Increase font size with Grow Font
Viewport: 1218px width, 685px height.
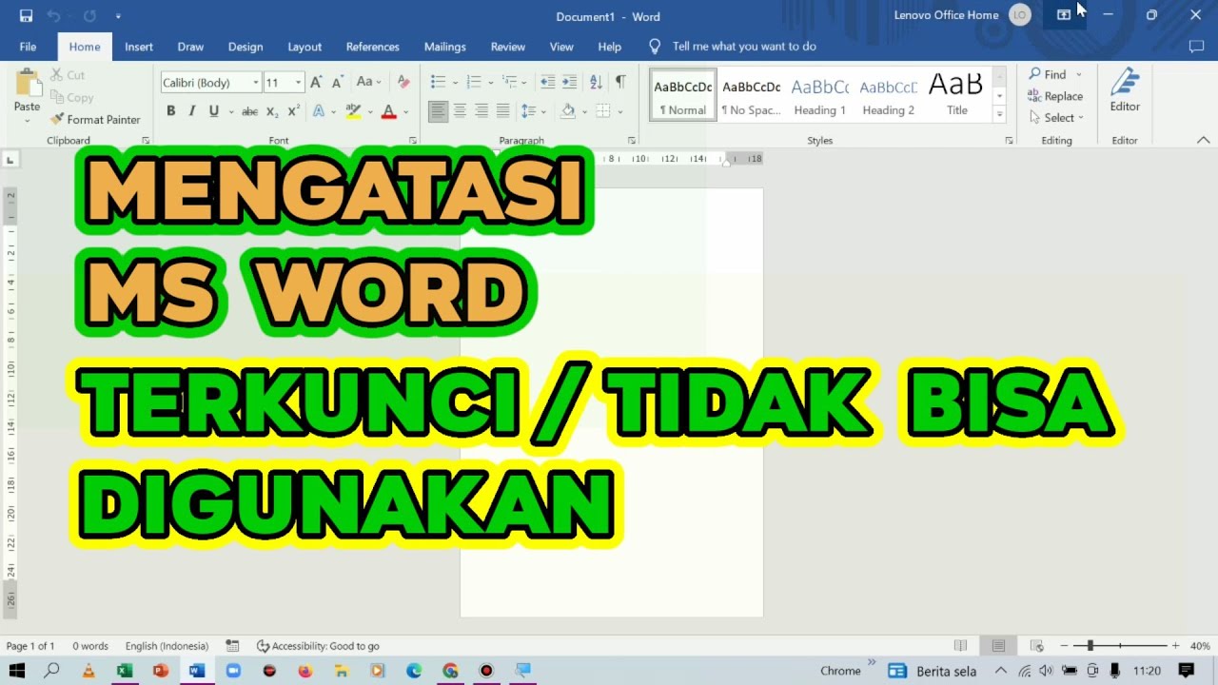pyautogui.click(x=316, y=83)
